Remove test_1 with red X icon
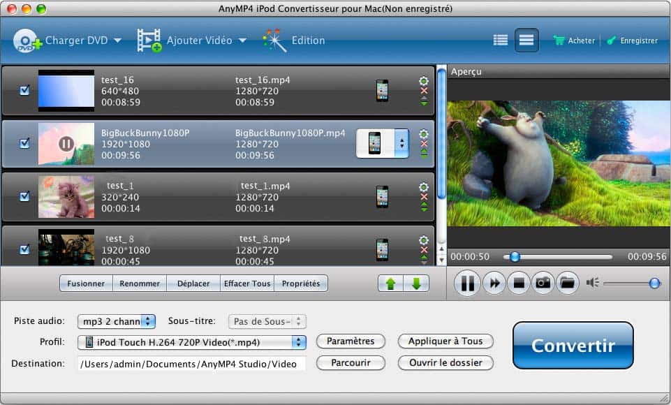671x405 pixels. pos(424,196)
